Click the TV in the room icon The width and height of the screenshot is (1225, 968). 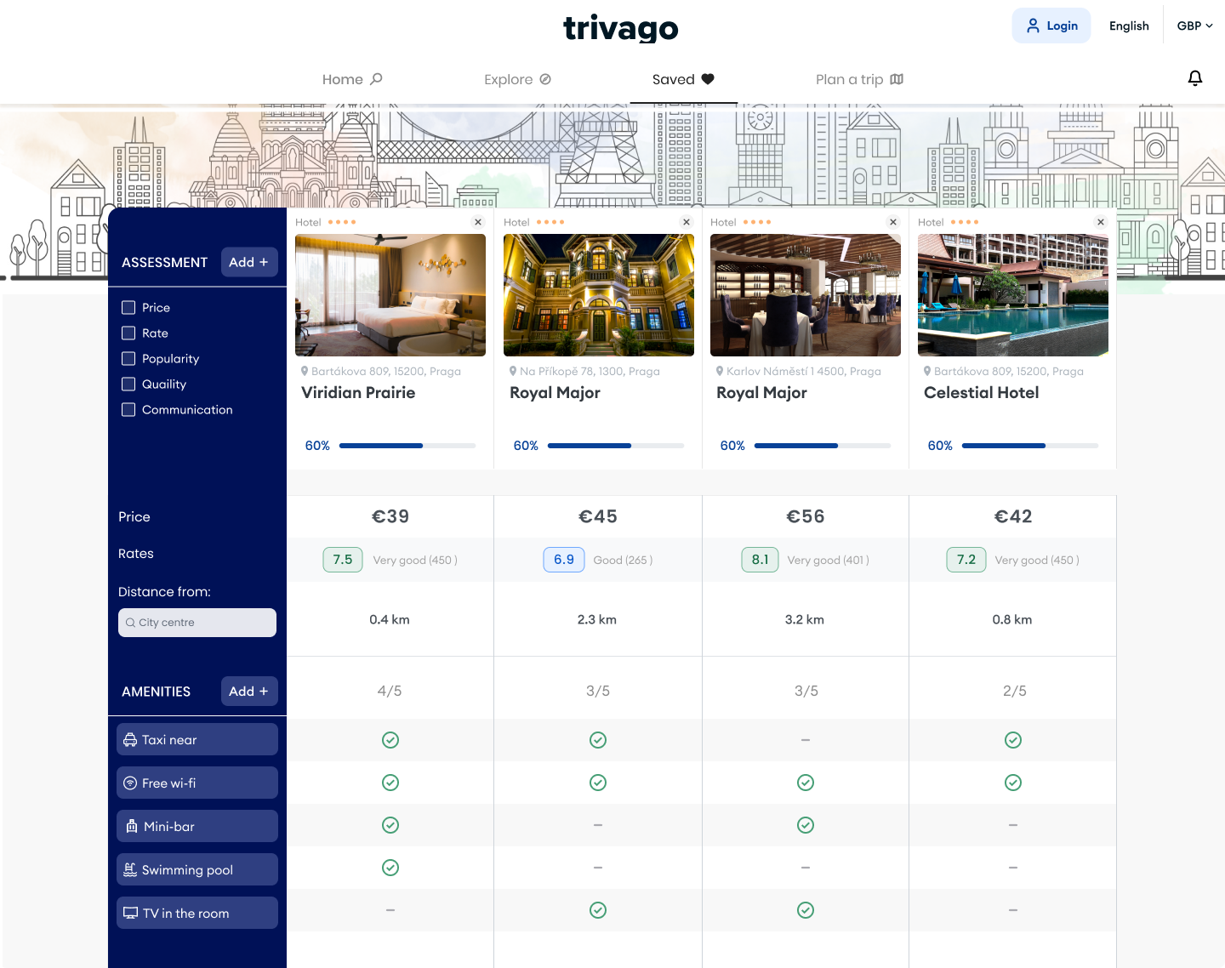coord(130,914)
